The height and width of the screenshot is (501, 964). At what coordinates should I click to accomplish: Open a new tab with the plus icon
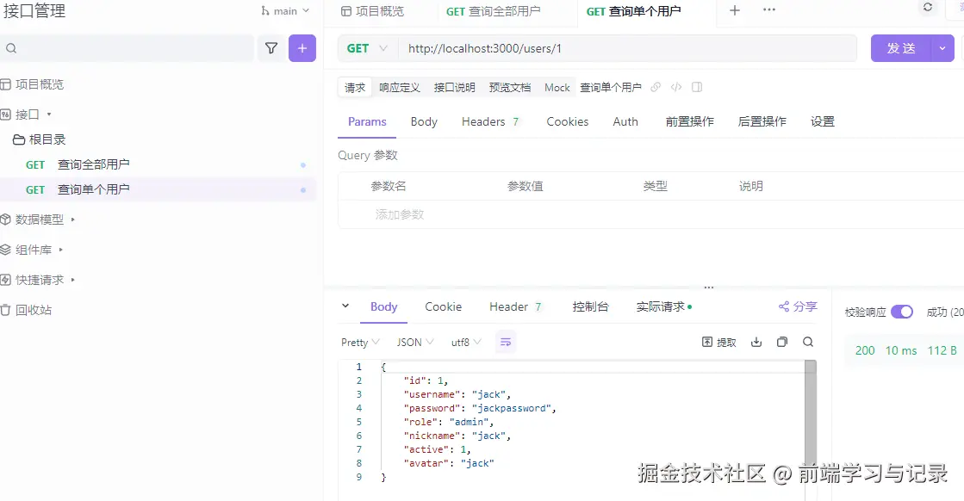(735, 10)
